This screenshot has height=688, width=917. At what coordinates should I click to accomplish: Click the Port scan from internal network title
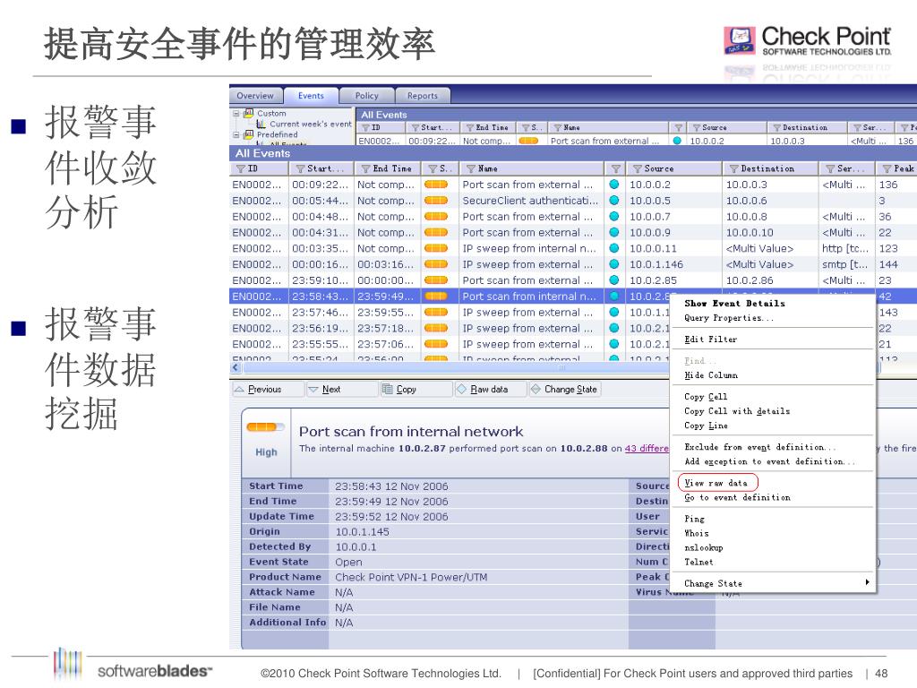(411, 432)
